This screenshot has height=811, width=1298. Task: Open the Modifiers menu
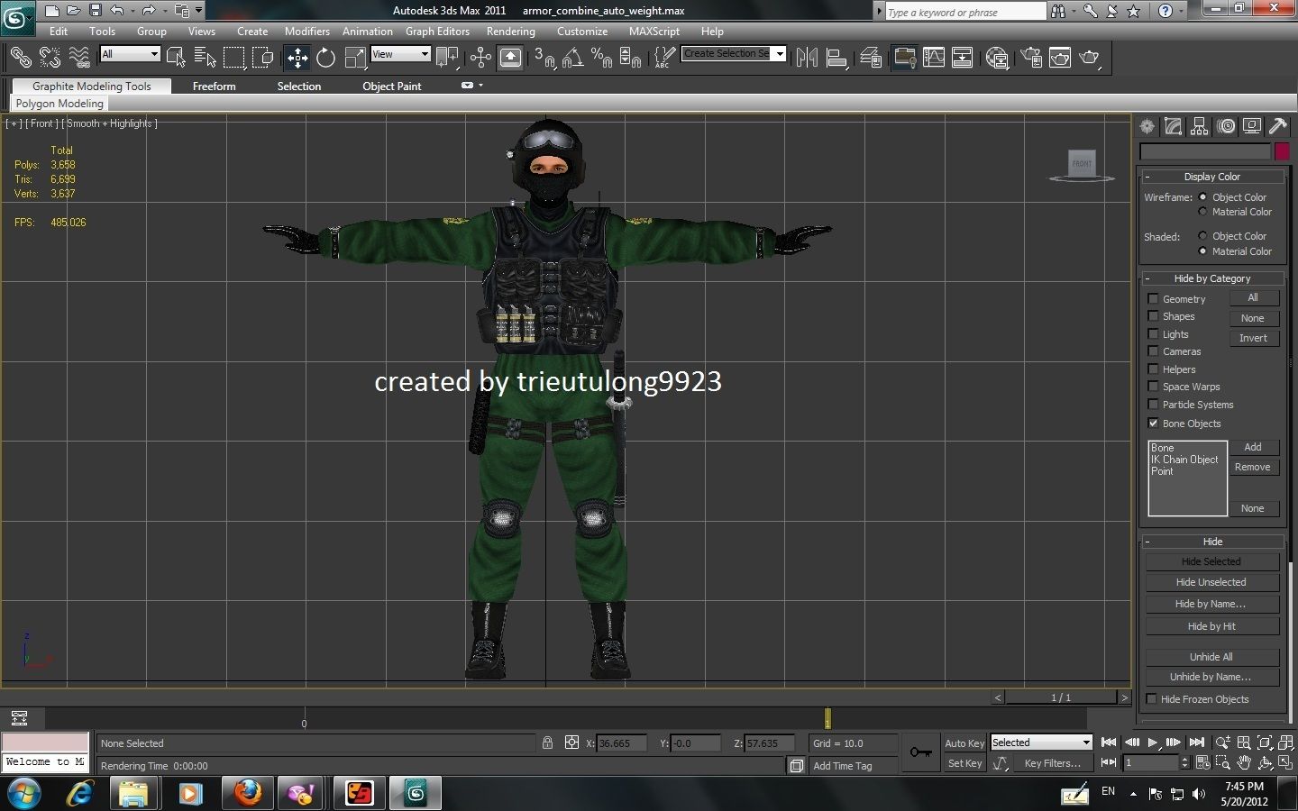(x=307, y=31)
